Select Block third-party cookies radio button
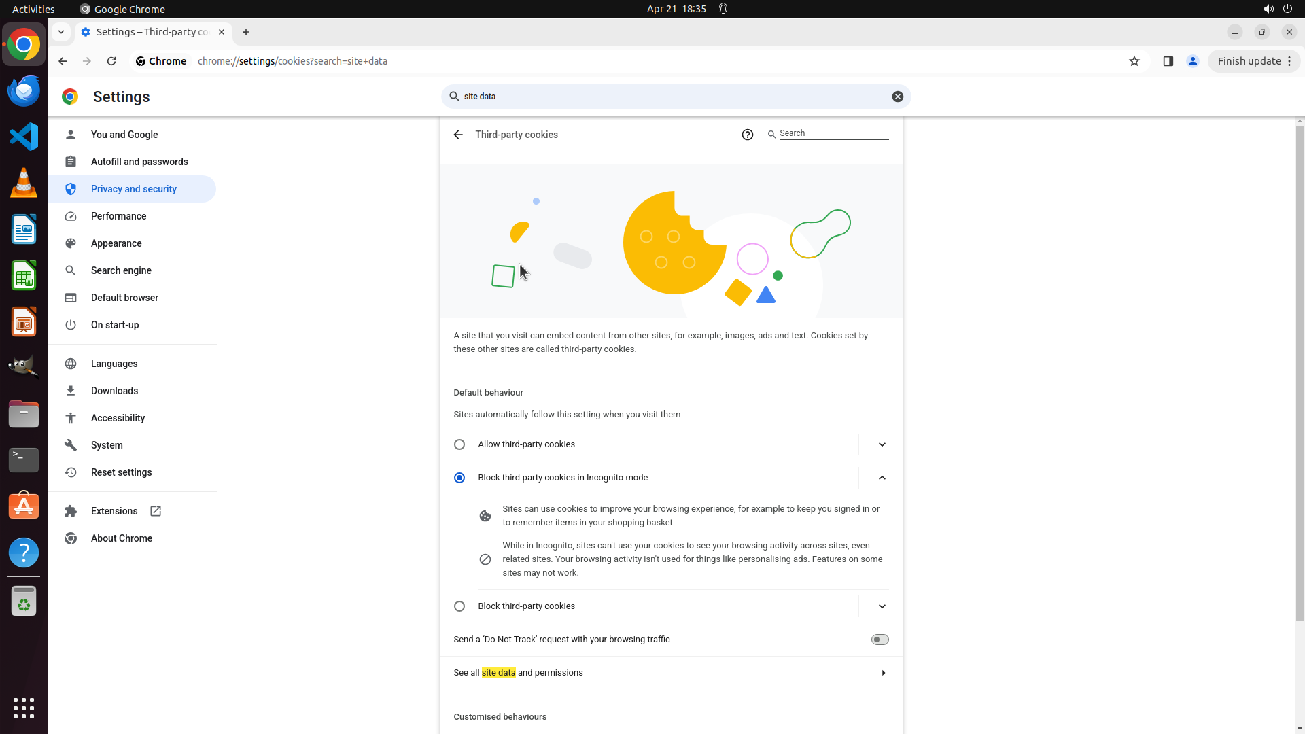Screen dimensions: 1305x734 [459, 606]
